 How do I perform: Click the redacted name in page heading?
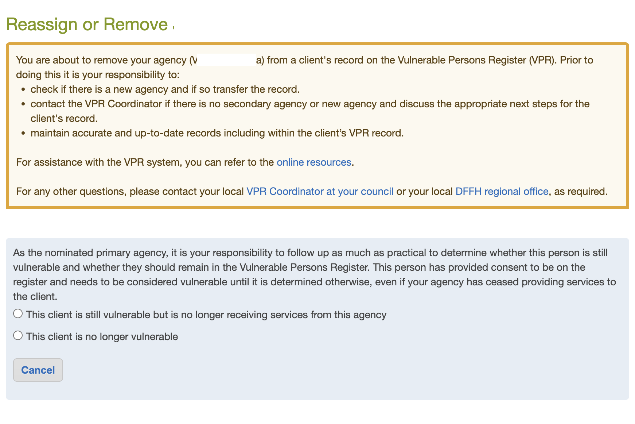pos(215,24)
